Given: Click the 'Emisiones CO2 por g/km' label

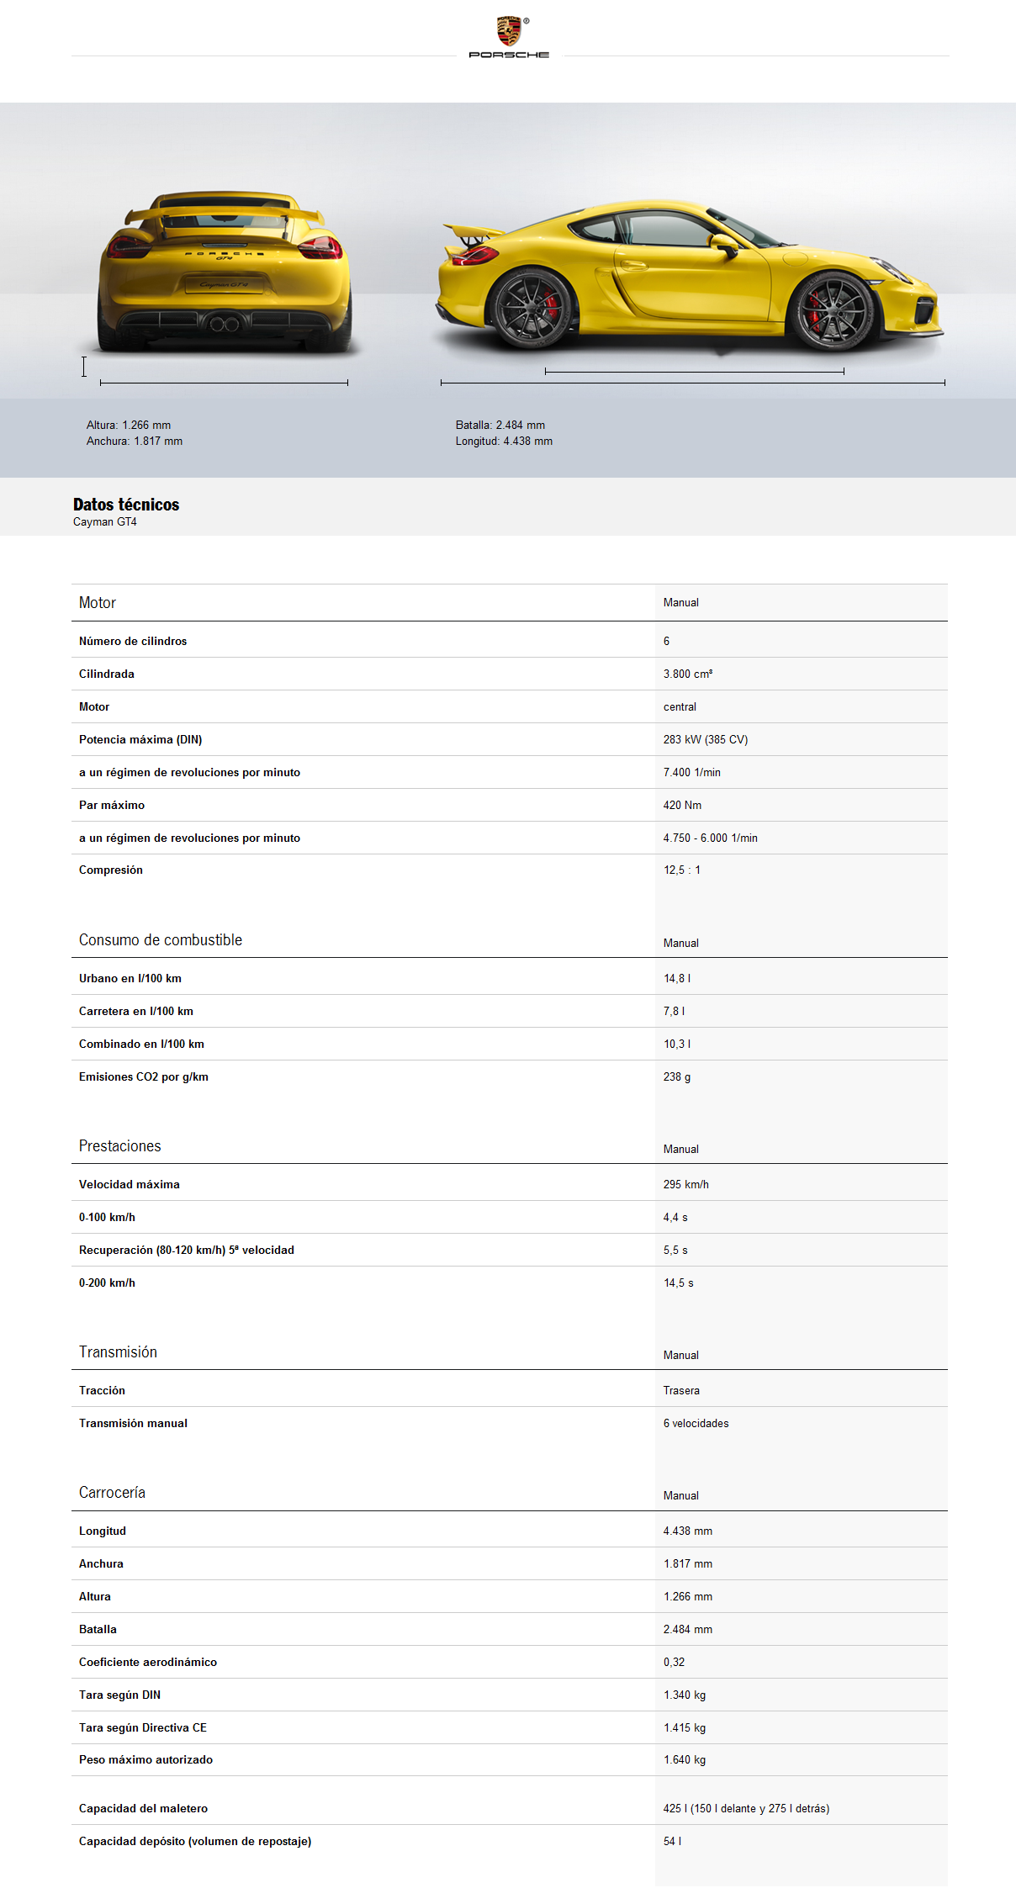Looking at the screenshot, I should point(144,1077).
